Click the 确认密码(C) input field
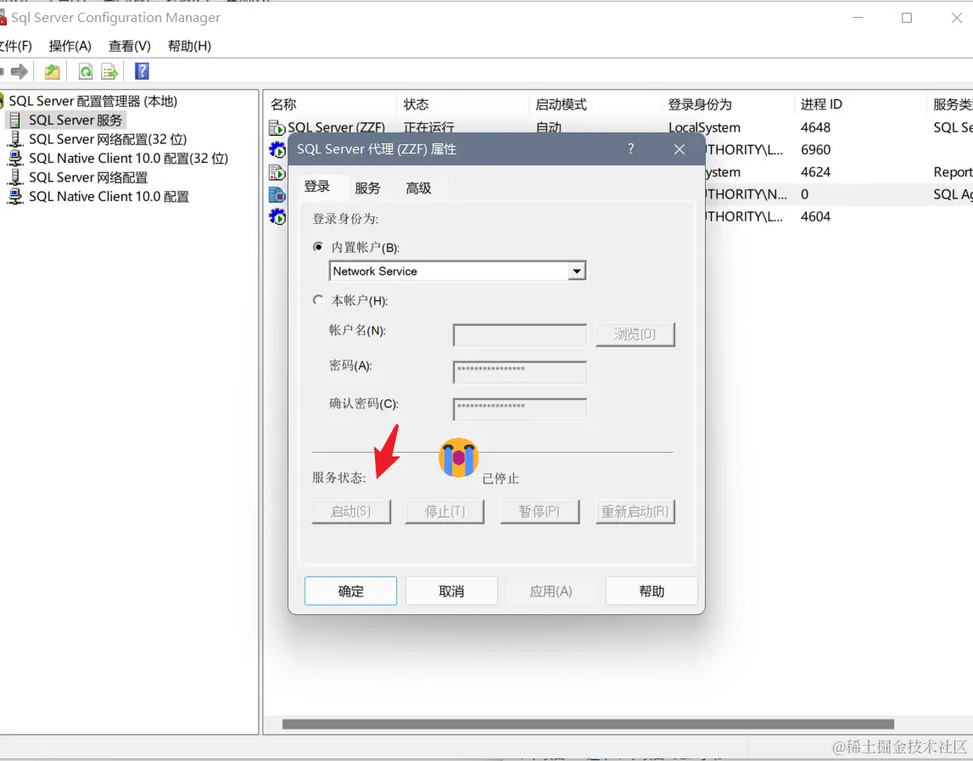 tap(520, 409)
